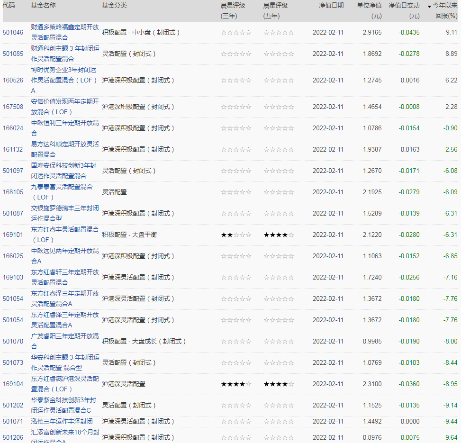Image resolution: width=461 pixels, height=443 pixels.
Task: Open fund code 169104
Action: (x=13, y=384)
